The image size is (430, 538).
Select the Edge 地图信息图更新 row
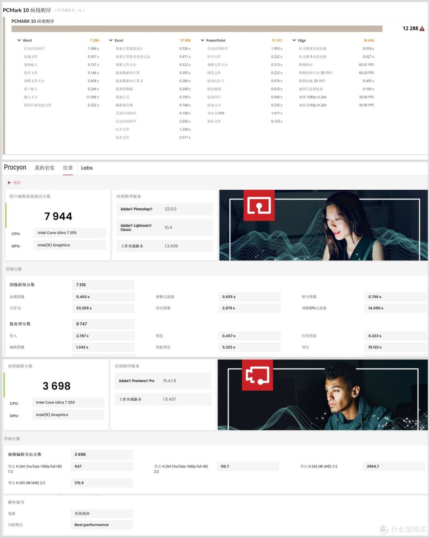click(336, 89)
